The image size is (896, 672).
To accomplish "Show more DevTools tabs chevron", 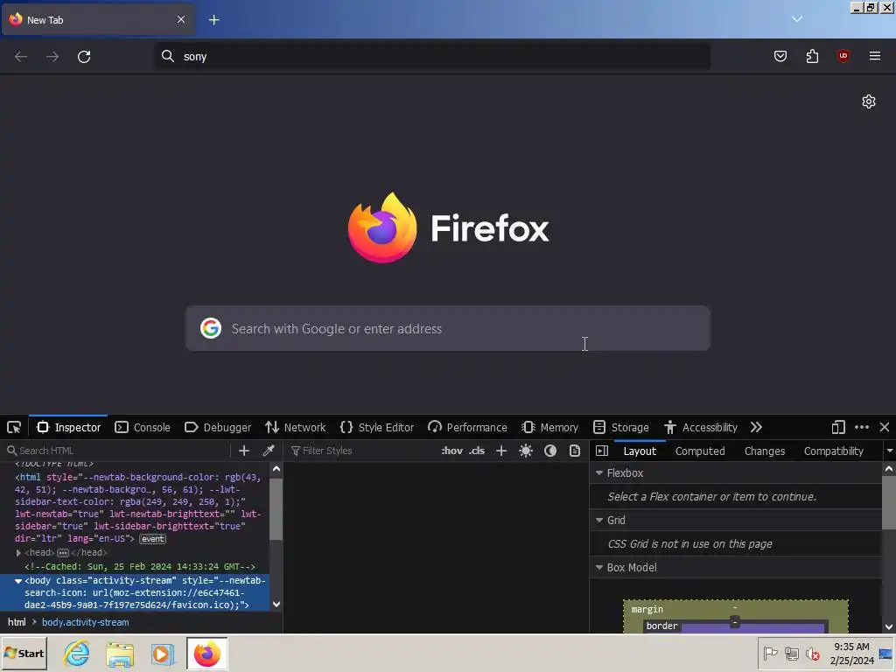I will tap(757, 427).
